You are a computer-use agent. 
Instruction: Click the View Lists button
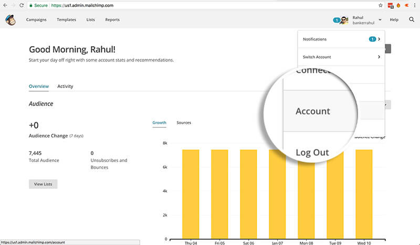[x=43, y=184]
